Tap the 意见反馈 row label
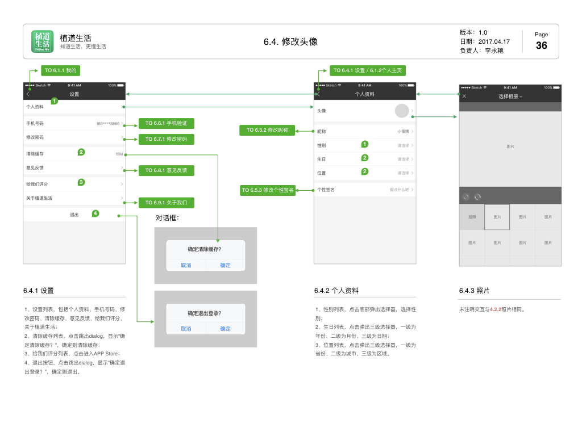 (35, 167)
